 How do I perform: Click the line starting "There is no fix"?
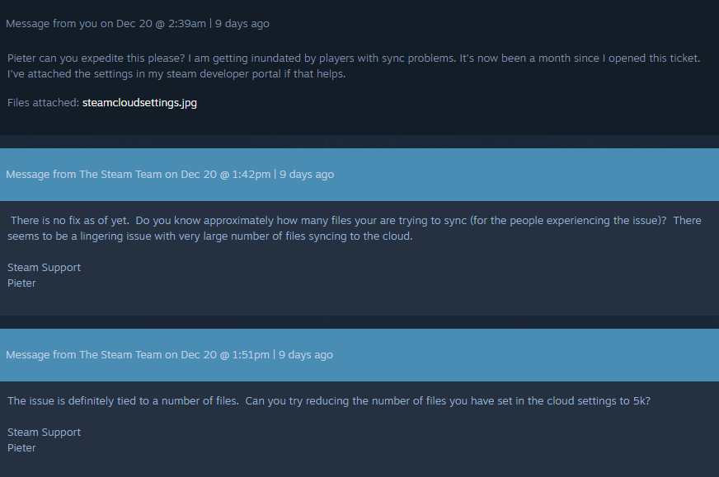click(x=356, y=221)
